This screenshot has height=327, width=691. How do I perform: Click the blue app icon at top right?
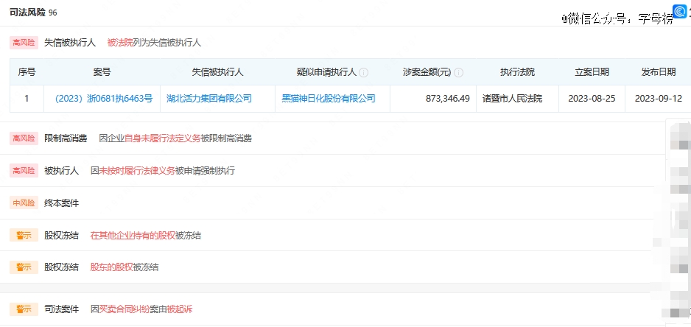coord(679,11)
